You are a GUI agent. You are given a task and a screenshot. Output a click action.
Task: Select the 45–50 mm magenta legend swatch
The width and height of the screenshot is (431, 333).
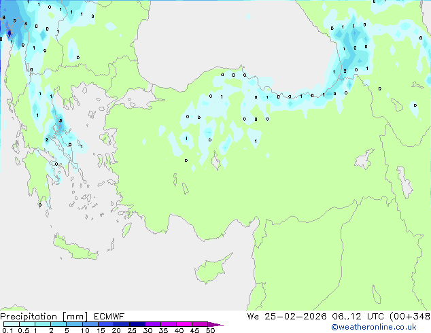[200, 324]
